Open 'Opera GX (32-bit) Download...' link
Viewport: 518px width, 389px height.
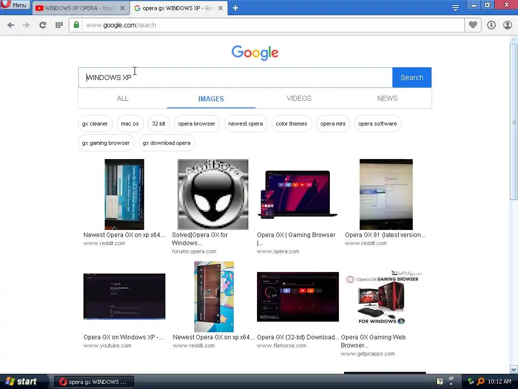tap(298, 337)
